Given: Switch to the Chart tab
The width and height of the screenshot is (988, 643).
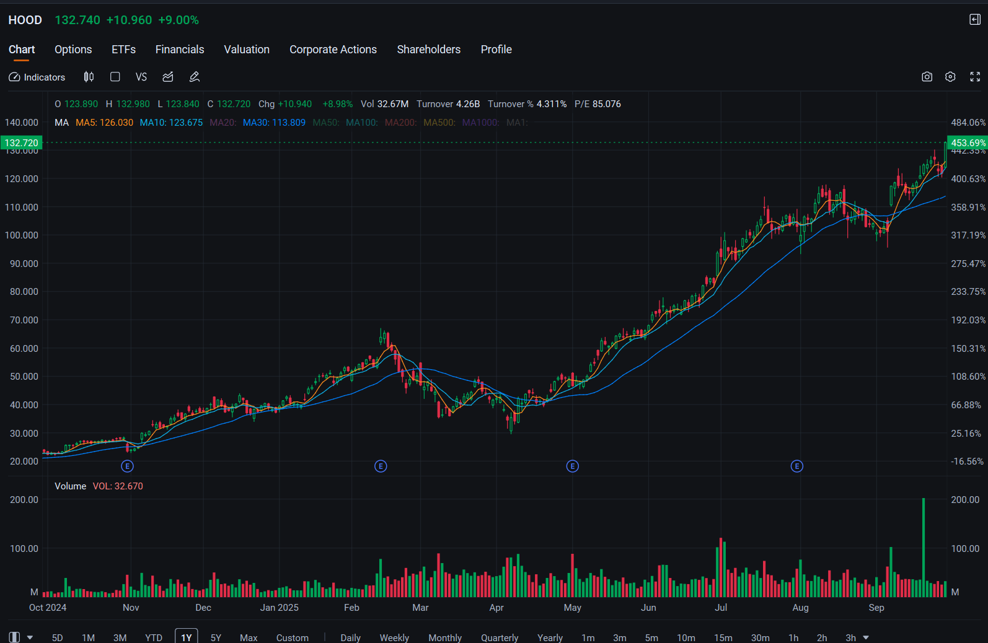Looking at the screenshot, I should [22, 50].
